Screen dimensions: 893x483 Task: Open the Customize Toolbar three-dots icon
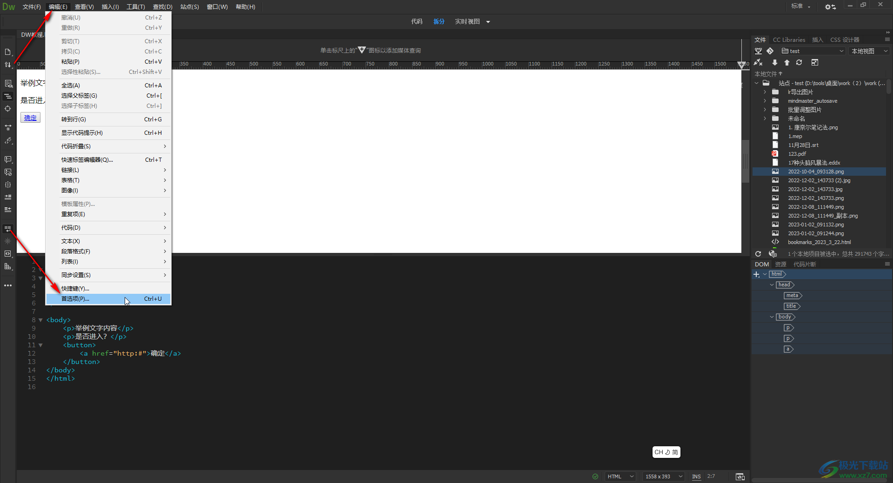[8, 285]
